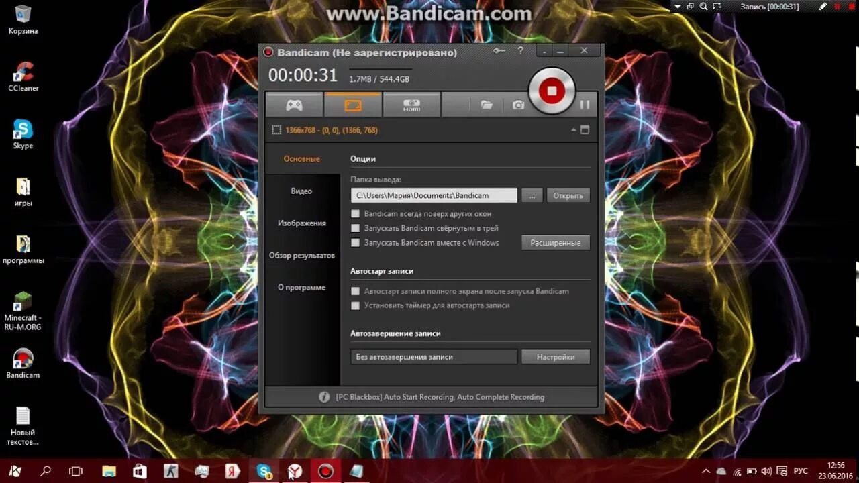This screenshot has width=859, height=483.
Task: Enable 'Установить таймер для автостарта записи' checkbox
Action: [356, 305]
